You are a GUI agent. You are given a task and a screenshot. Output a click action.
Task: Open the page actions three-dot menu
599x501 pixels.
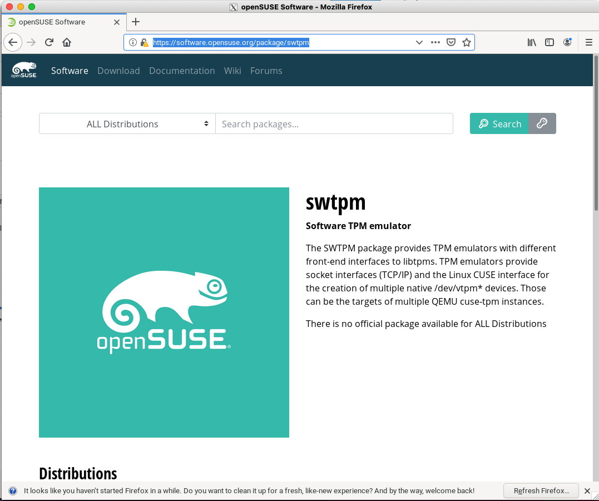(435, 42)
